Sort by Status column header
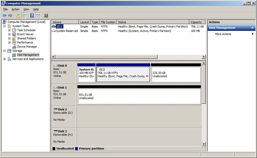257x158 pixels. (153, 22)
